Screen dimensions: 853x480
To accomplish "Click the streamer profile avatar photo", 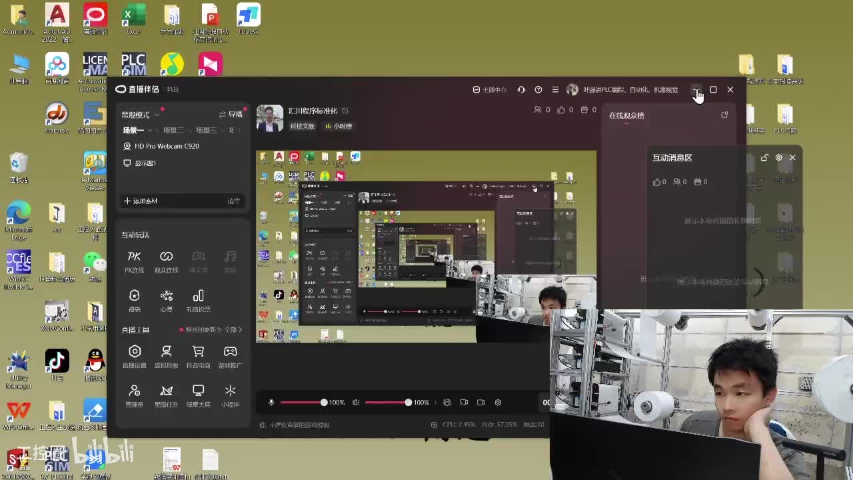I will pyautogui.click(x=270, y=118).
